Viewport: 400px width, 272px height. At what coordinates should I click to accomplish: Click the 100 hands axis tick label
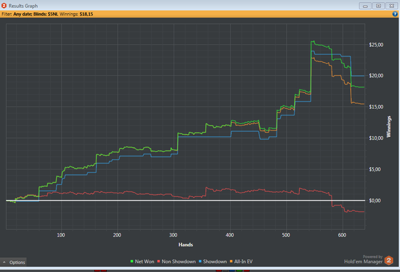[x=61, y=235]
